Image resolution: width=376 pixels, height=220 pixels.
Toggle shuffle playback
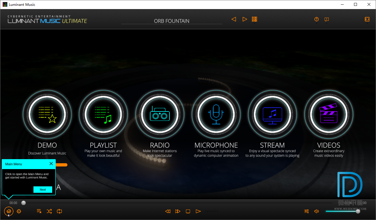[49, 211]
